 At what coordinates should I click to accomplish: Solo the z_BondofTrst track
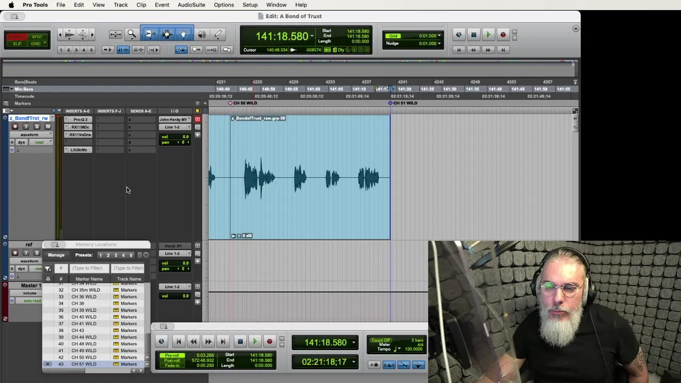37,127
